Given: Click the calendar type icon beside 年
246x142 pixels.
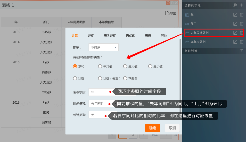Looking at the screenshot, I should (x=187, y=15).
